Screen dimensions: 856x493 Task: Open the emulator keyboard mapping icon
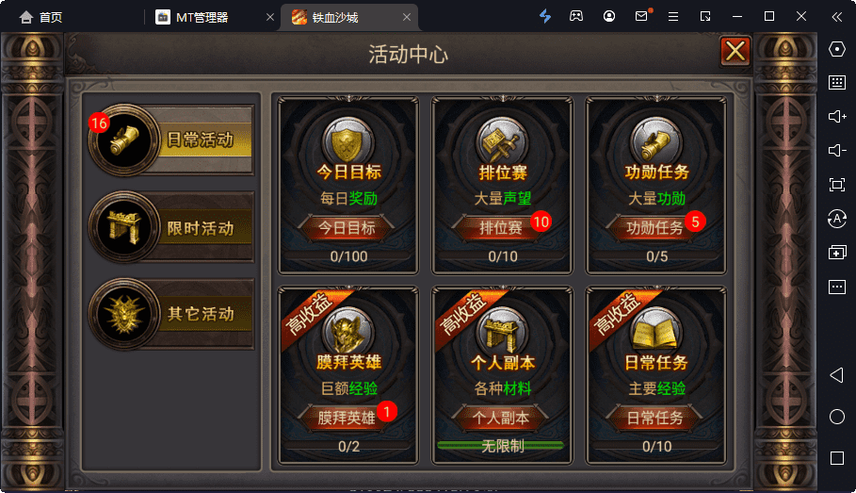(x=837, y=83)
